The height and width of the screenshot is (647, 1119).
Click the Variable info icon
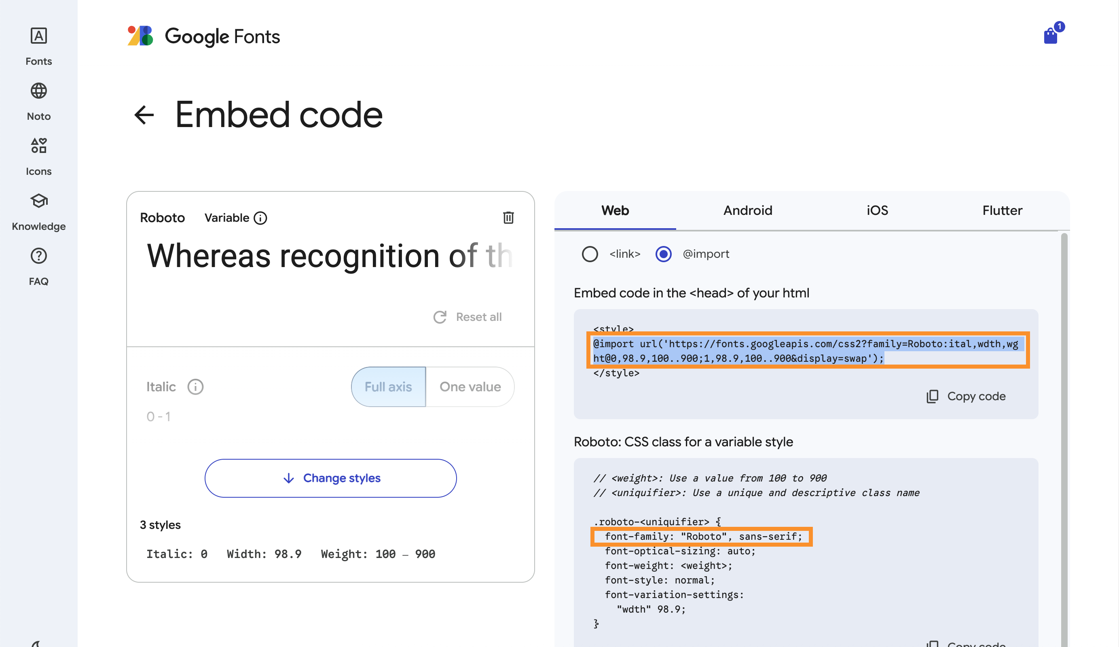tap(260, 218)
